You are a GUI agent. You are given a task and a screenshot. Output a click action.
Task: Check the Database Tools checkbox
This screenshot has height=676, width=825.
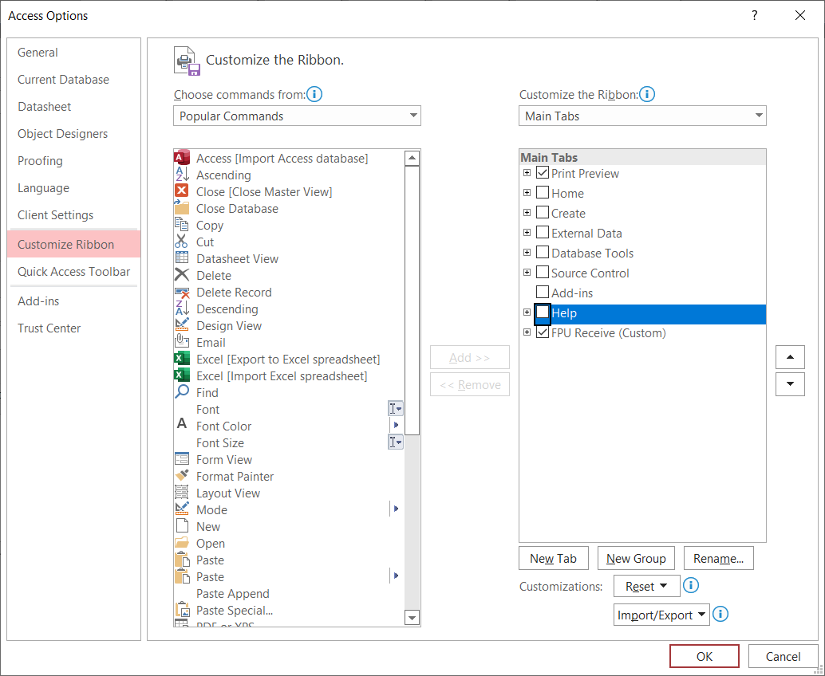543,253
